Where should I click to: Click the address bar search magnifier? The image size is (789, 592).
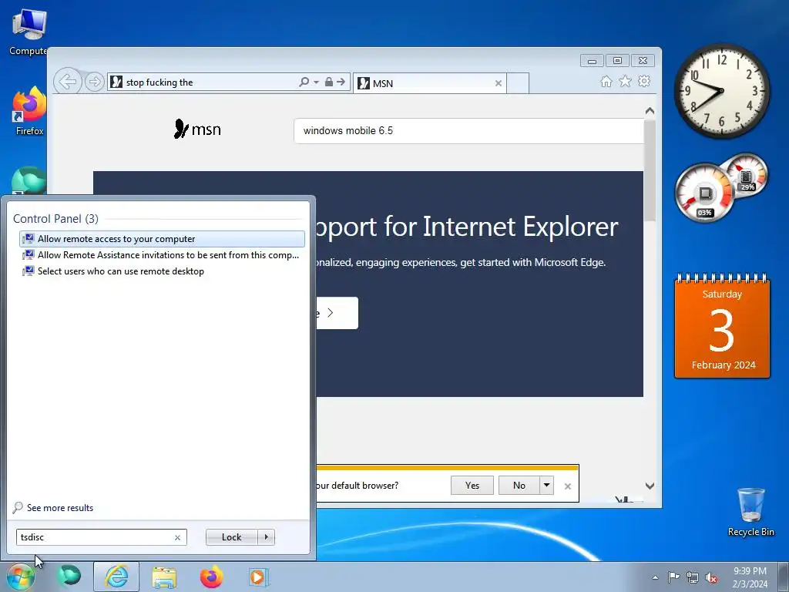pos(304,82)
